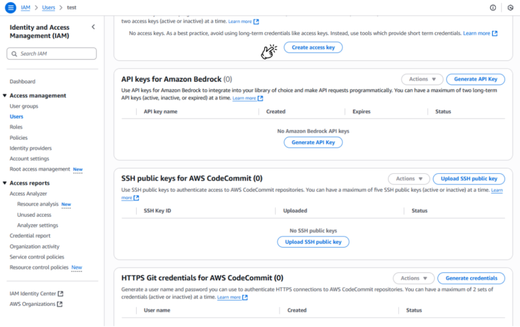Open Actions dropdown for Amazon Bedrock API keys
This screenshot has width=520, height=327.
[422, 79]
